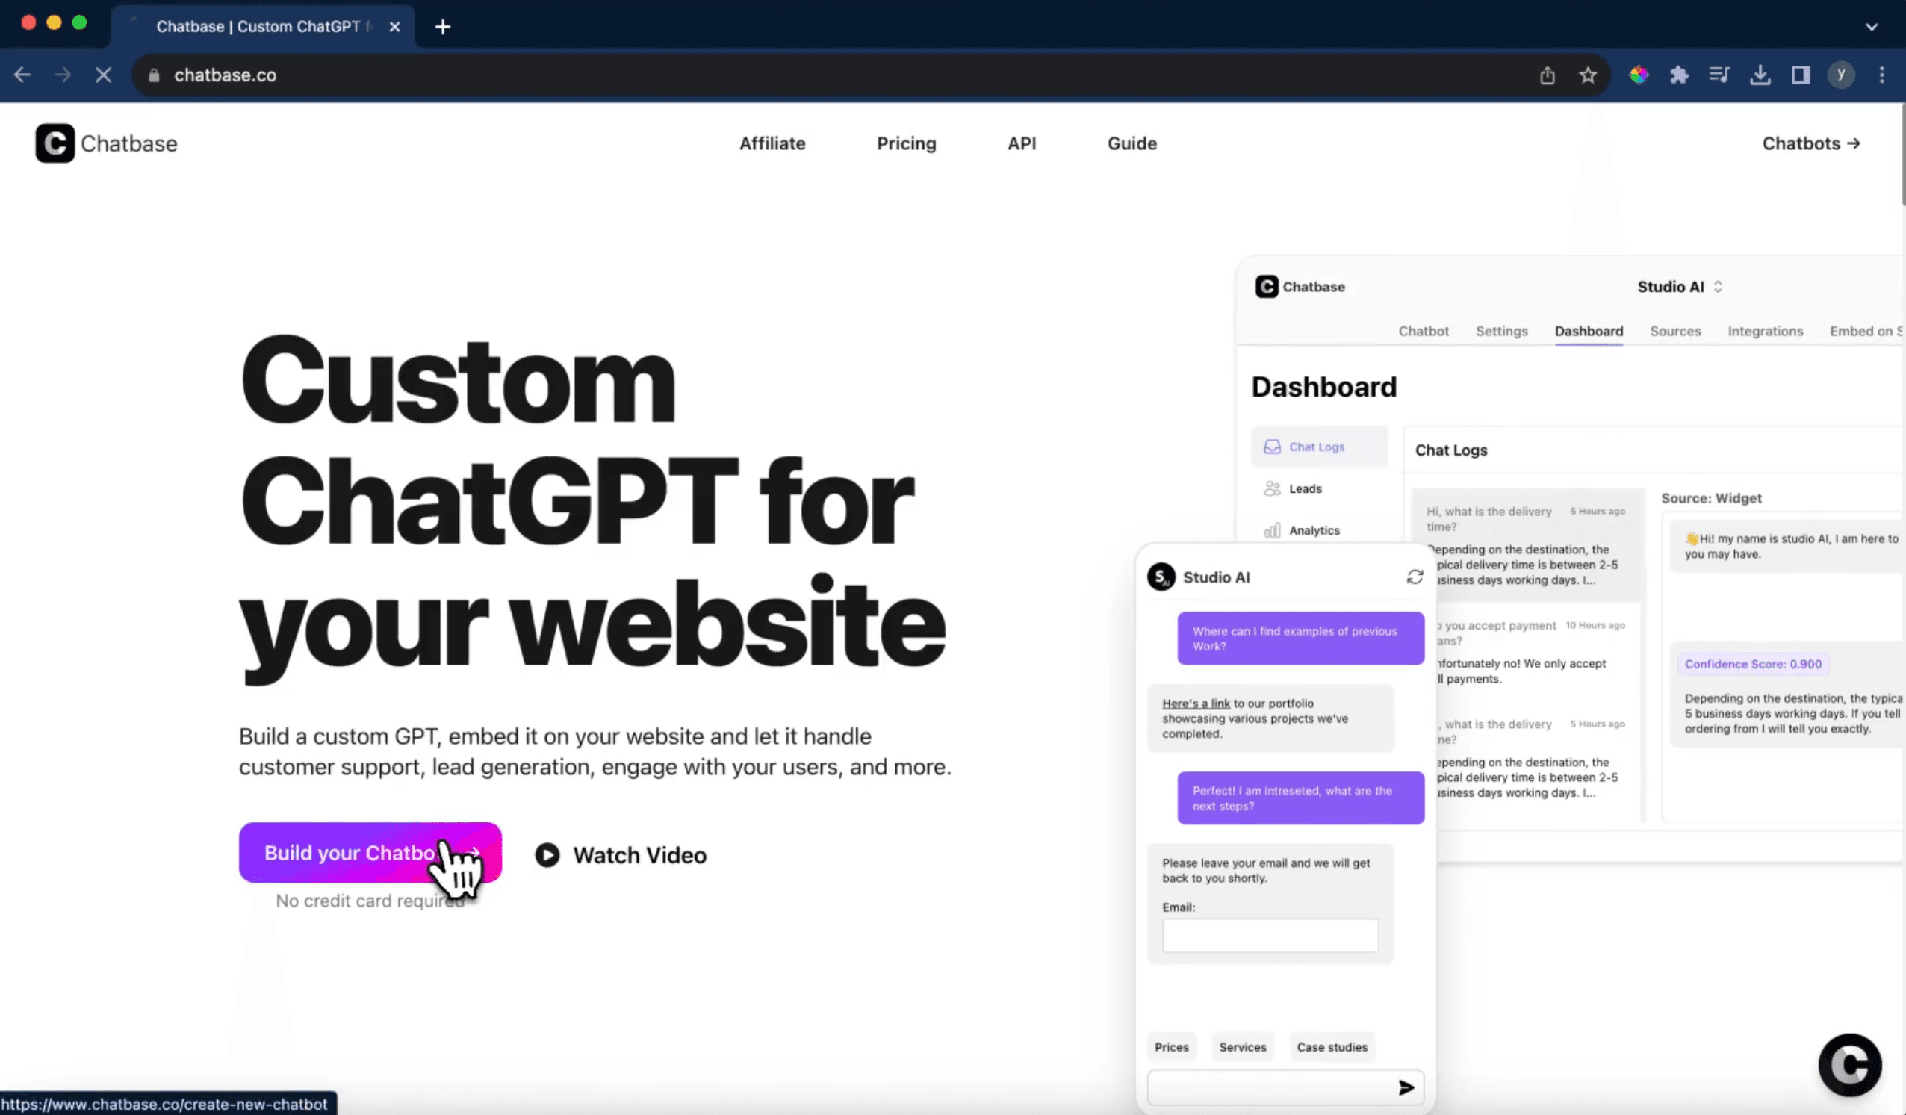Open the floating Chatbase chat bubble
Screen dimensions: 1906x1115
1849,1064
